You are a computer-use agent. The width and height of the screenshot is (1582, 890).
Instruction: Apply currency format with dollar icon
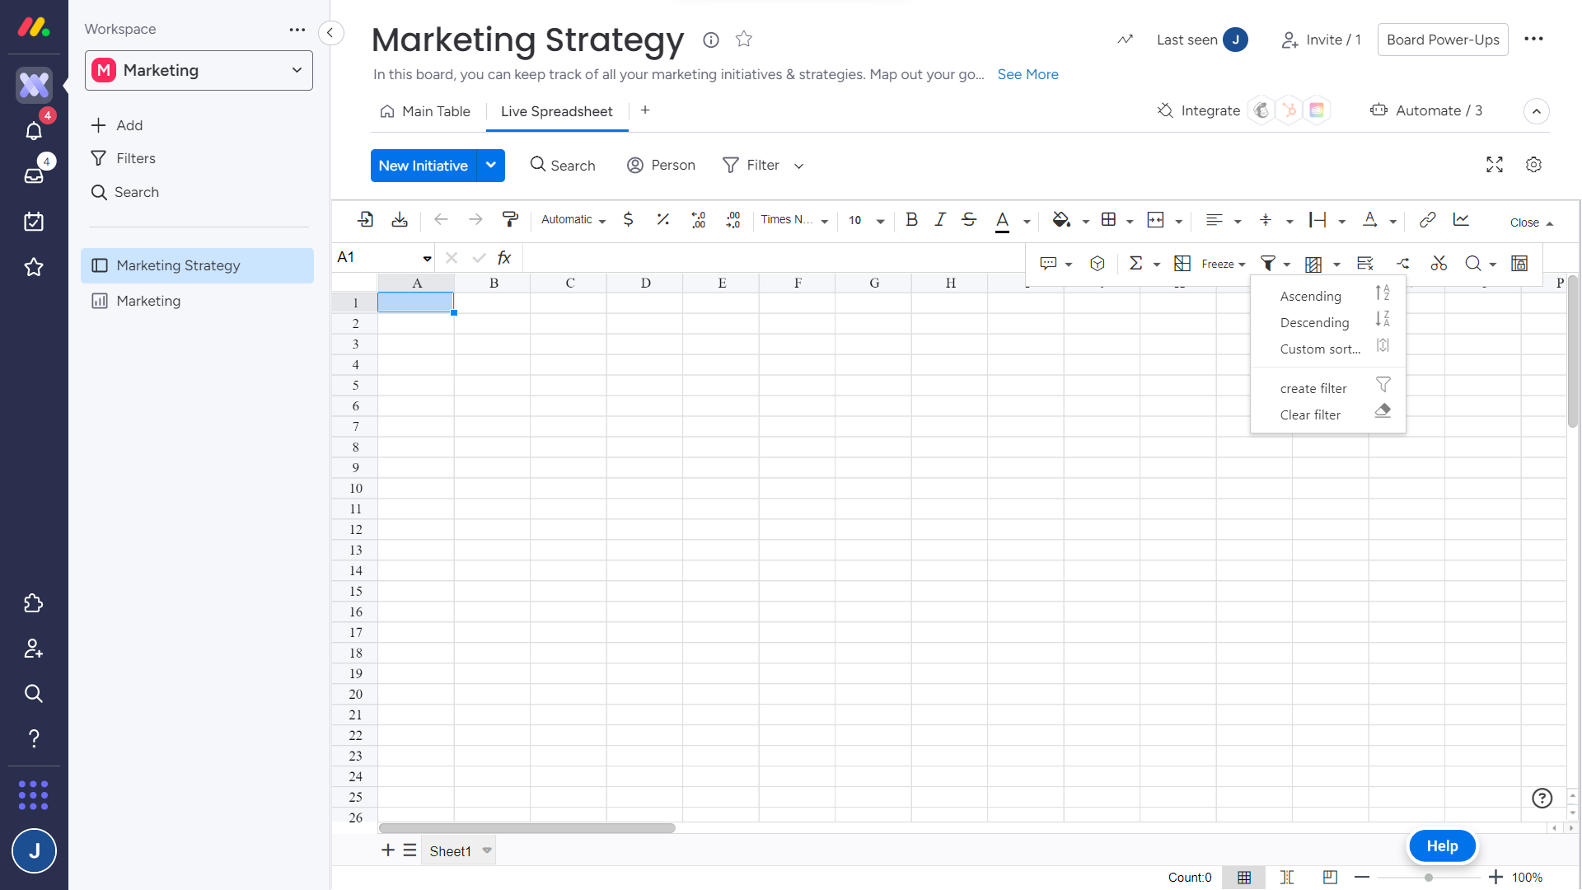[x=628, y=219]
